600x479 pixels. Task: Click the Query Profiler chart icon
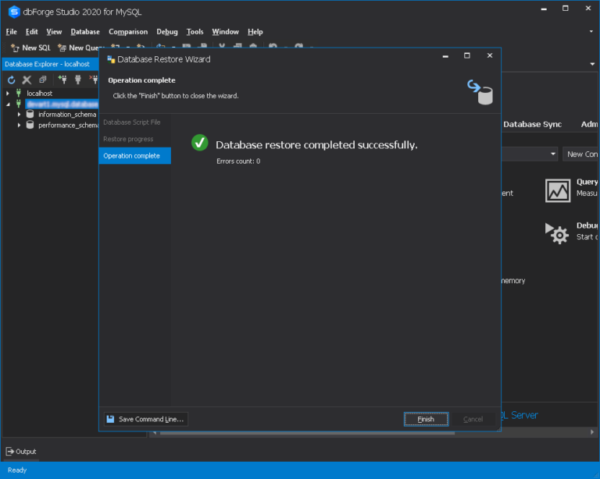click(558, 190)
